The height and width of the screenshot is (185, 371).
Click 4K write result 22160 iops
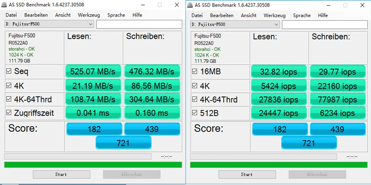337,85
